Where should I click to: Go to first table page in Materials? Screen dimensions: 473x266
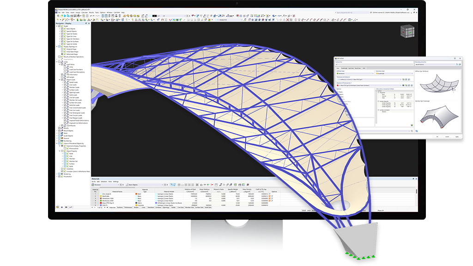coord(92,207)
